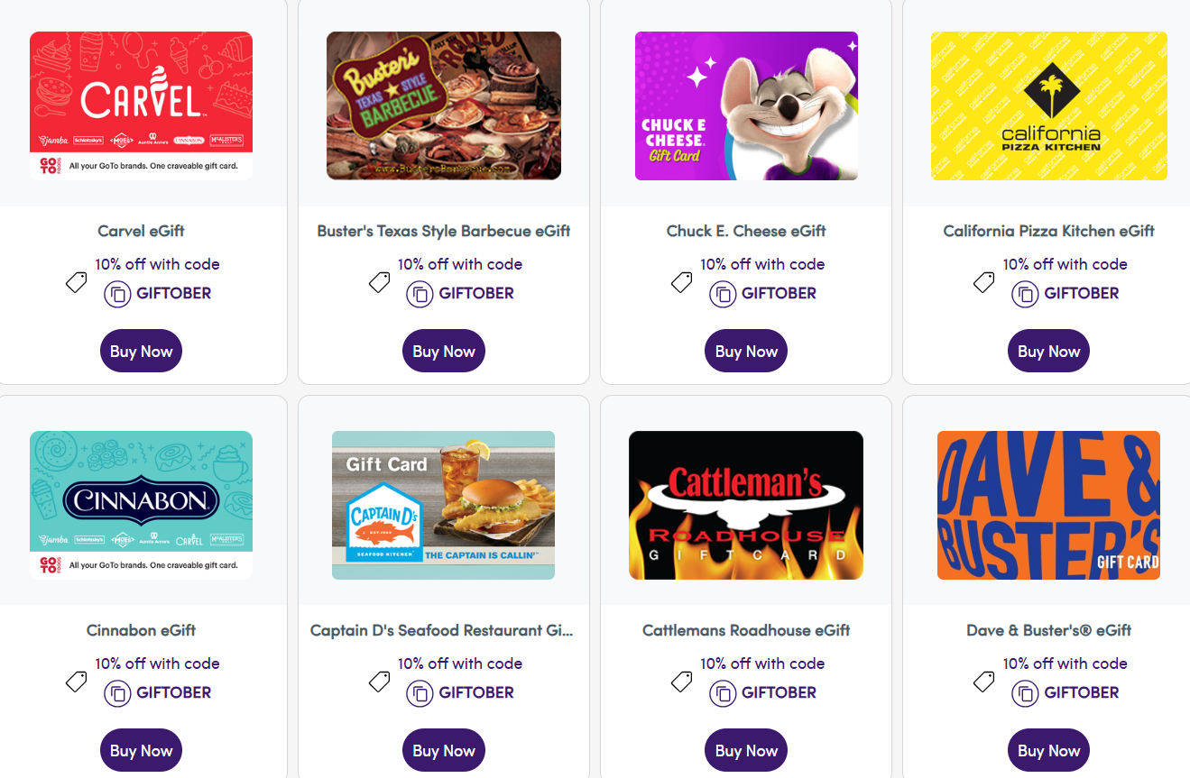Click the copy icon beside Carvel's GIFTOBER code
The height and width of the screenshot is (778, 1190).
pos(117,294)
